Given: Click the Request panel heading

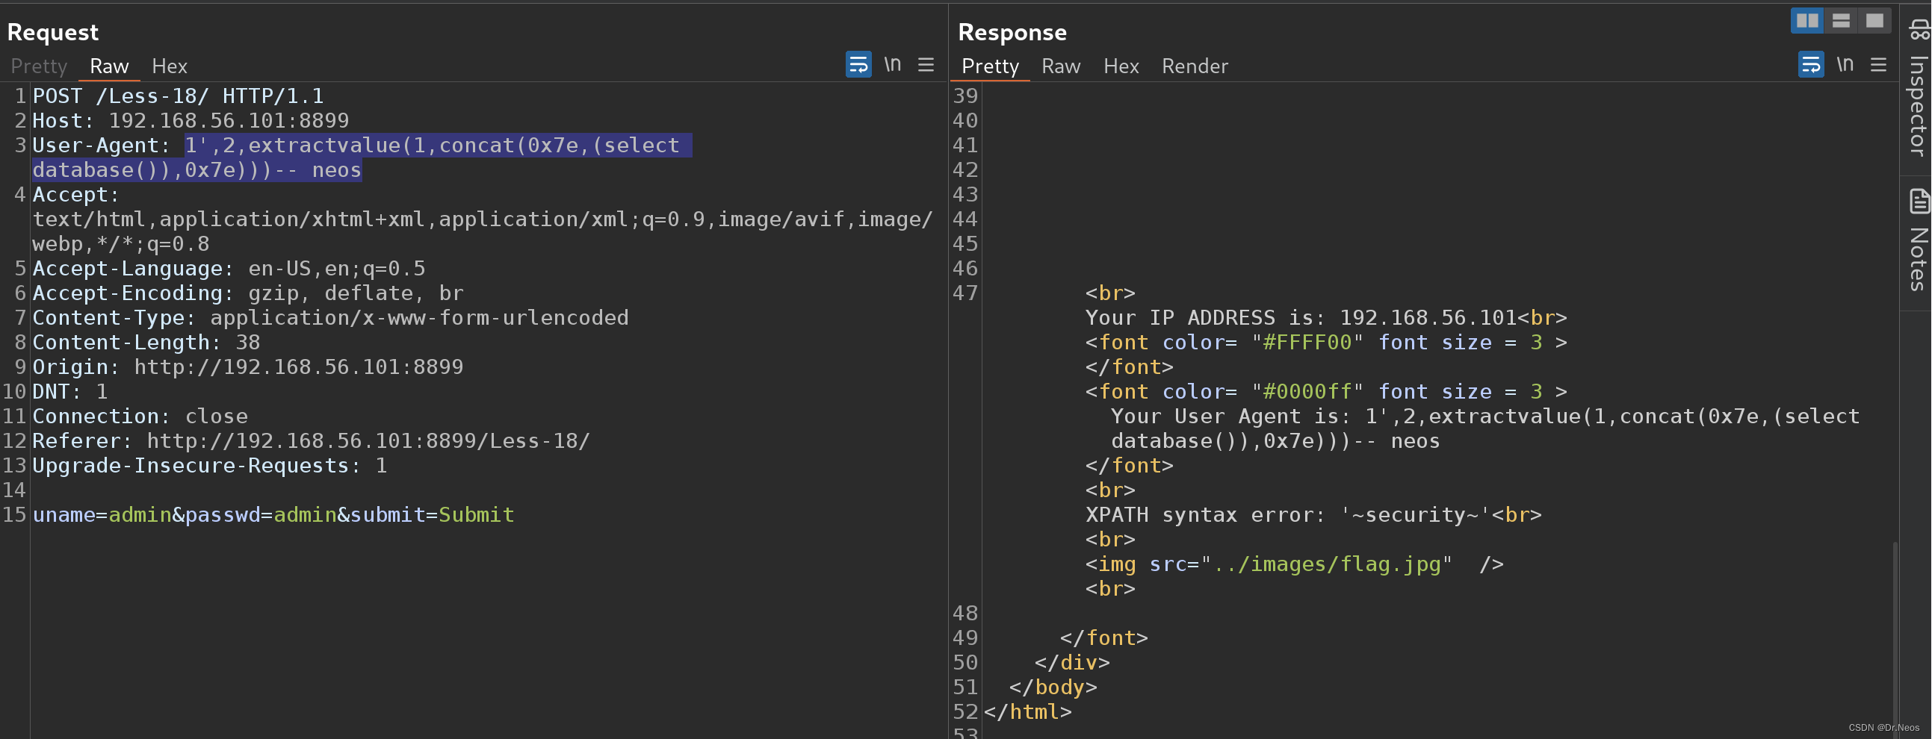Looking at the screenshot, I should pos(52,32).
